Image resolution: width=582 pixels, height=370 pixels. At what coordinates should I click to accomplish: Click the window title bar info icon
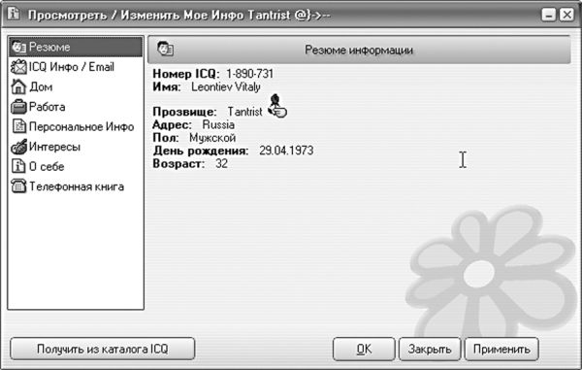pyautogui.click(x=14, y=14)
